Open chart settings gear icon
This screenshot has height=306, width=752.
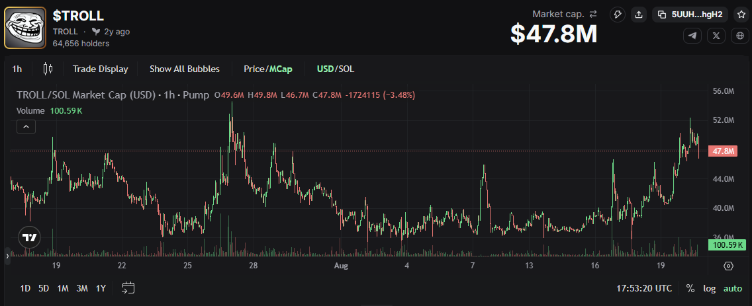coord(728,266)
